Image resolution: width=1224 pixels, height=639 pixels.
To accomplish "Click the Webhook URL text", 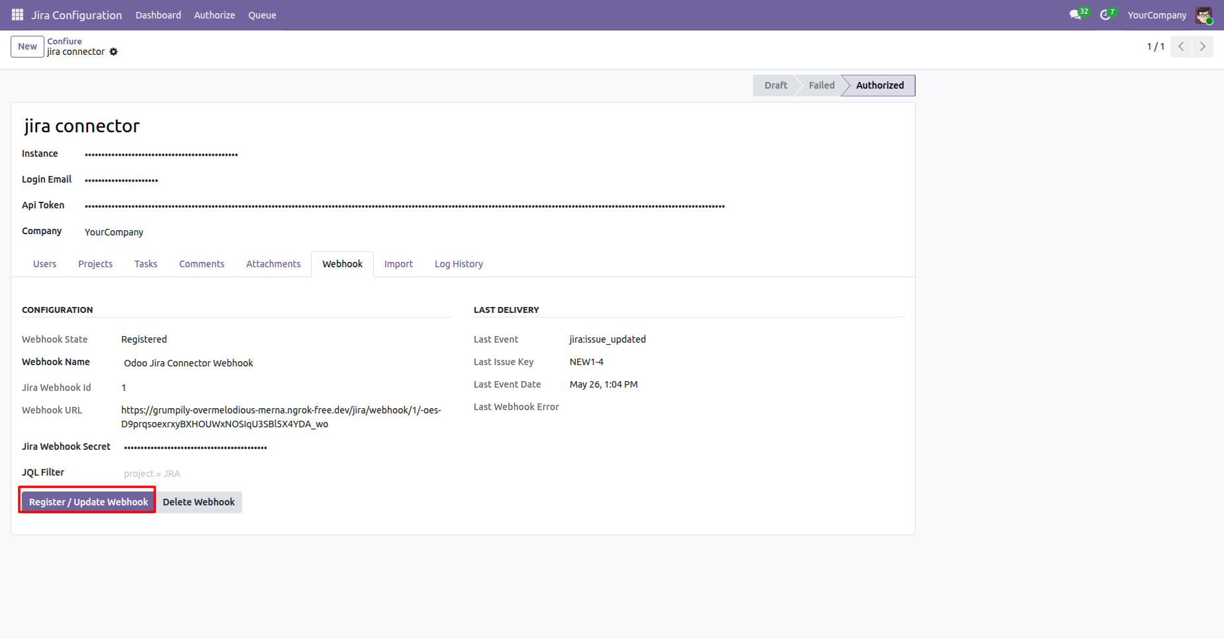I will coord(281,417).
